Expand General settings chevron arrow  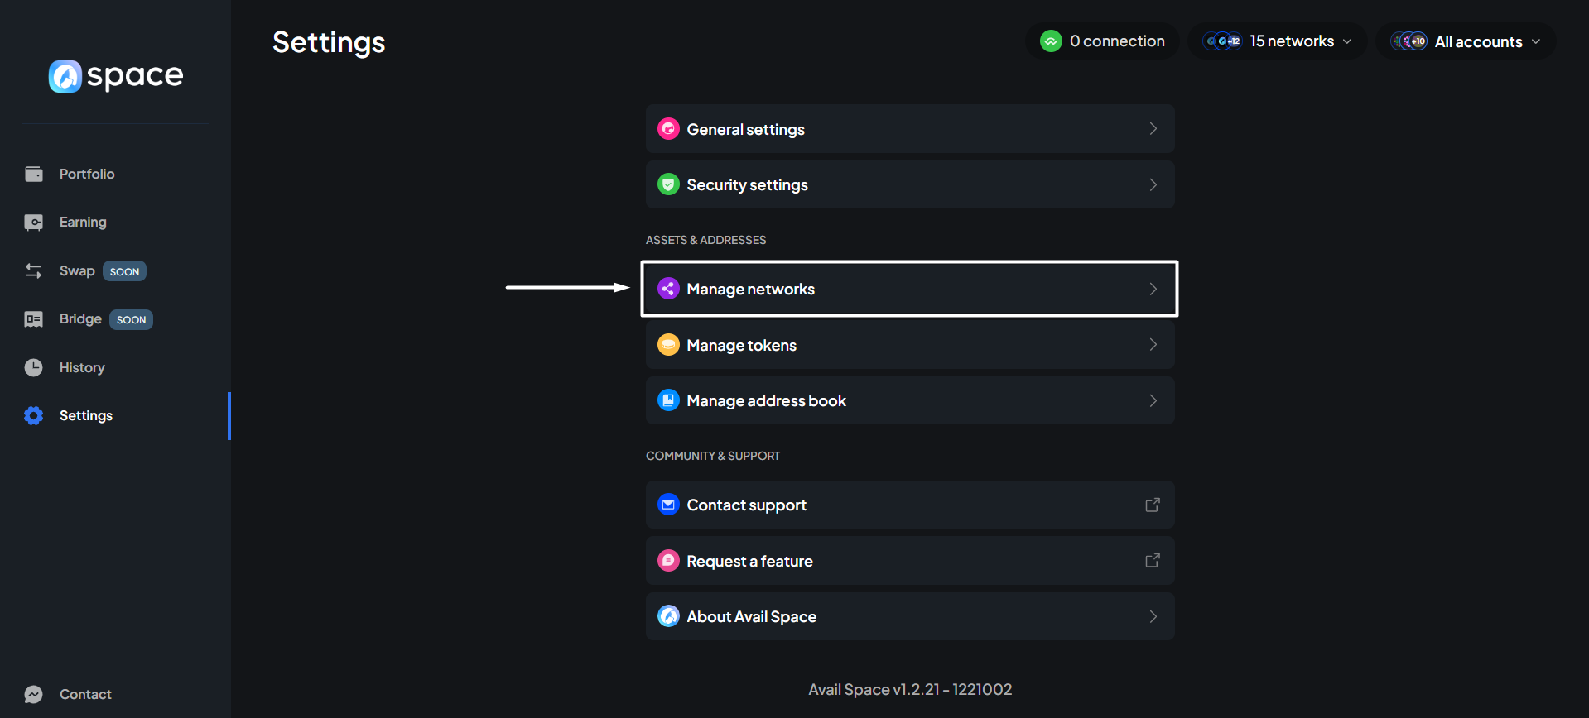(1153, 129)
